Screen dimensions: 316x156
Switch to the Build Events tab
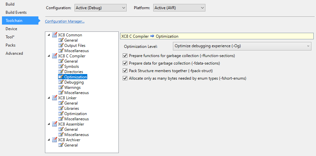16,12
